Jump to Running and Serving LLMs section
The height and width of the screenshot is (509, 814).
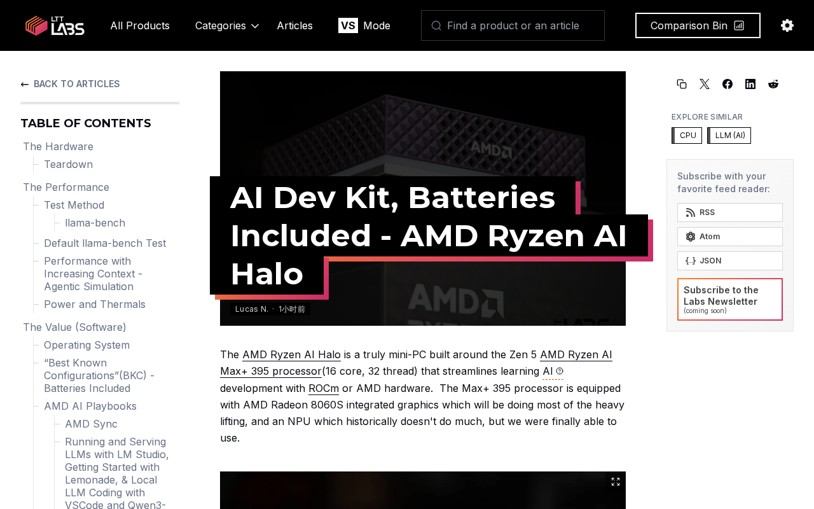tap(117, 472)
